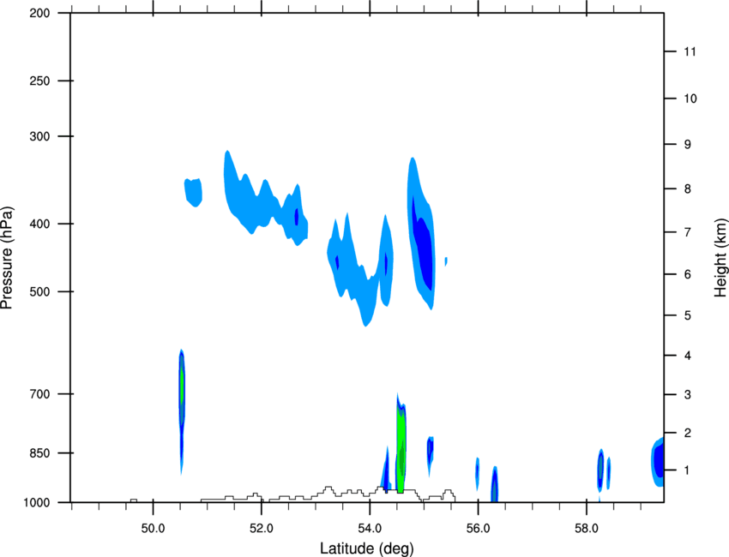Click the Pressure (hPa) axis title
Image resolution: width=729 pixels, height=557 pixels.
(7, 258)
